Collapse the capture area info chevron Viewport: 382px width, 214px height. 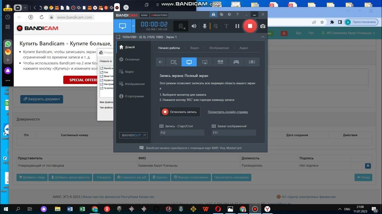click(x=263, y=37)
